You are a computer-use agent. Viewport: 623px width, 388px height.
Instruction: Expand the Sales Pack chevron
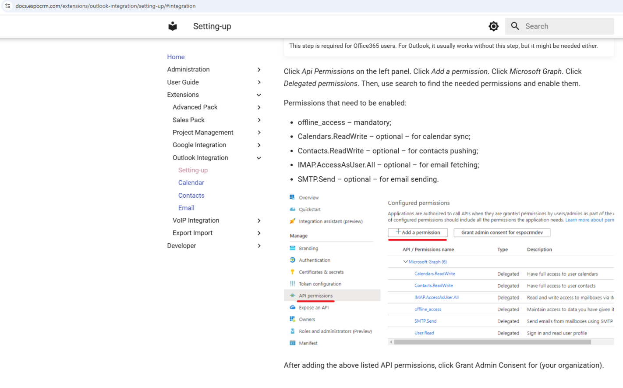259,120
